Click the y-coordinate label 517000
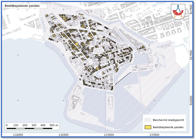Viewport: 196px width, 140px height. (191, 55)
